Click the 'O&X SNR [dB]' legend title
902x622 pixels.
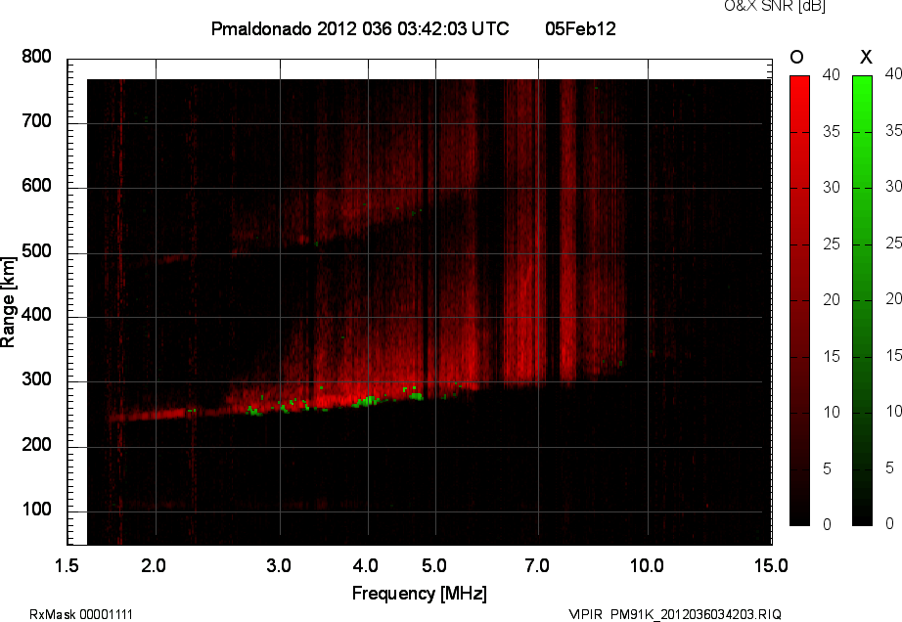click(x=775, y=6)
